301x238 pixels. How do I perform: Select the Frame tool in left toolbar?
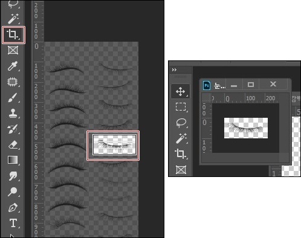(13, 50)
